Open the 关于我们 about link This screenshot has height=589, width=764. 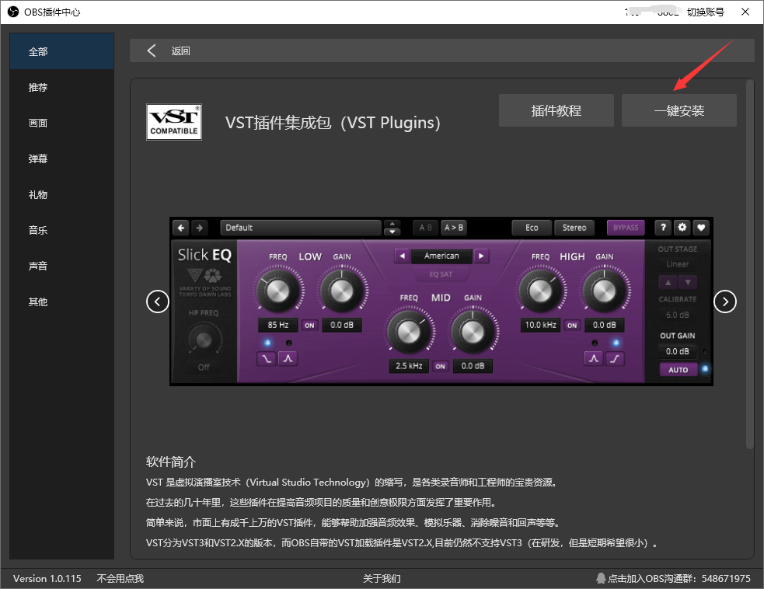382,578
